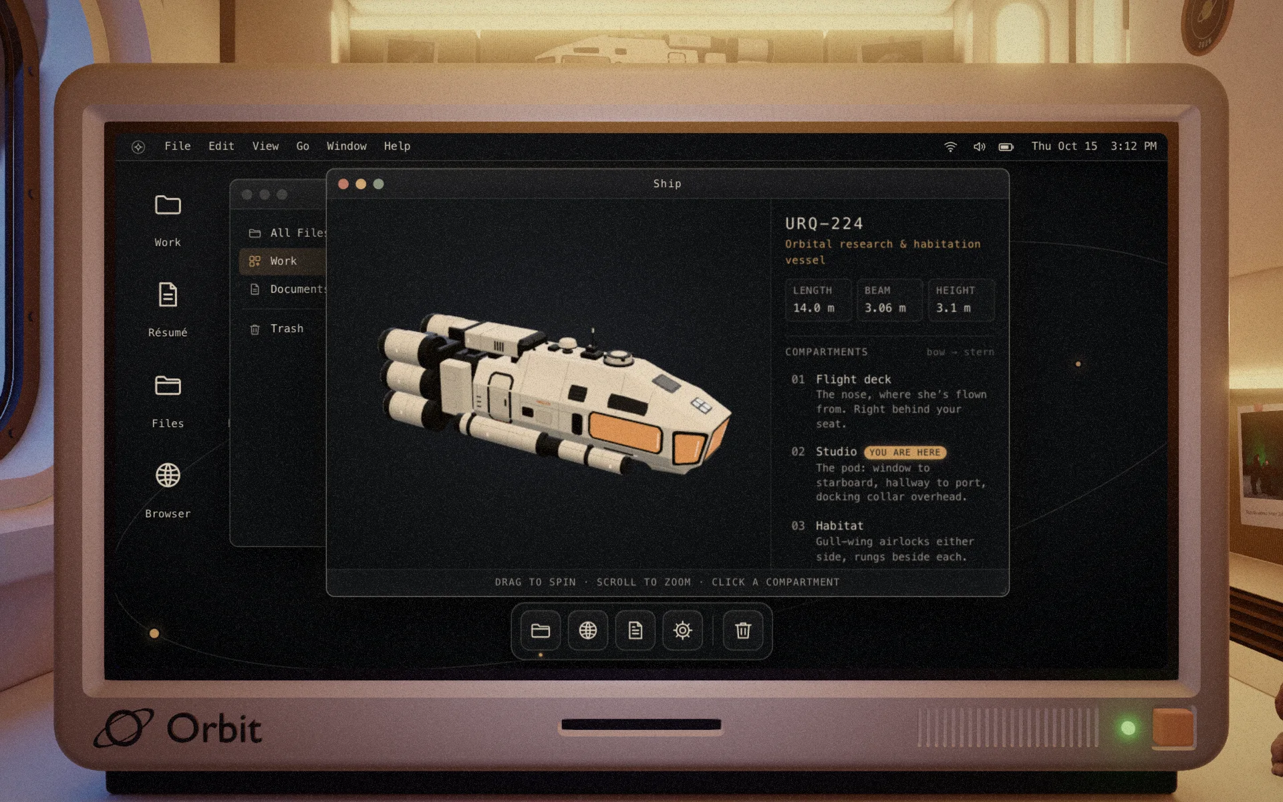Image resolution: width=1283 pixels, height=802 pixels.
Task: Click the URQ-224 ship title
Action: click(x=824, y=223)
